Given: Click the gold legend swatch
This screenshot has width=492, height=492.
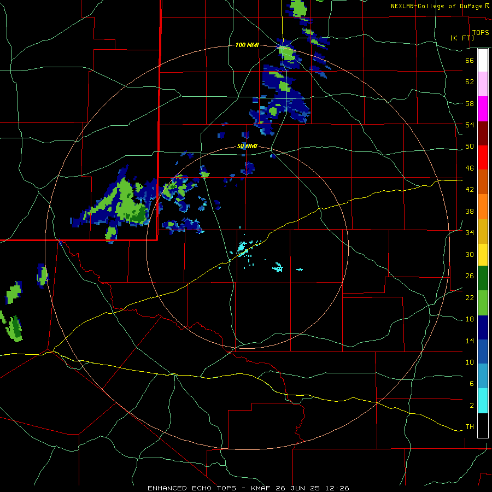Looking at the screenshot, I should (483, 231).
